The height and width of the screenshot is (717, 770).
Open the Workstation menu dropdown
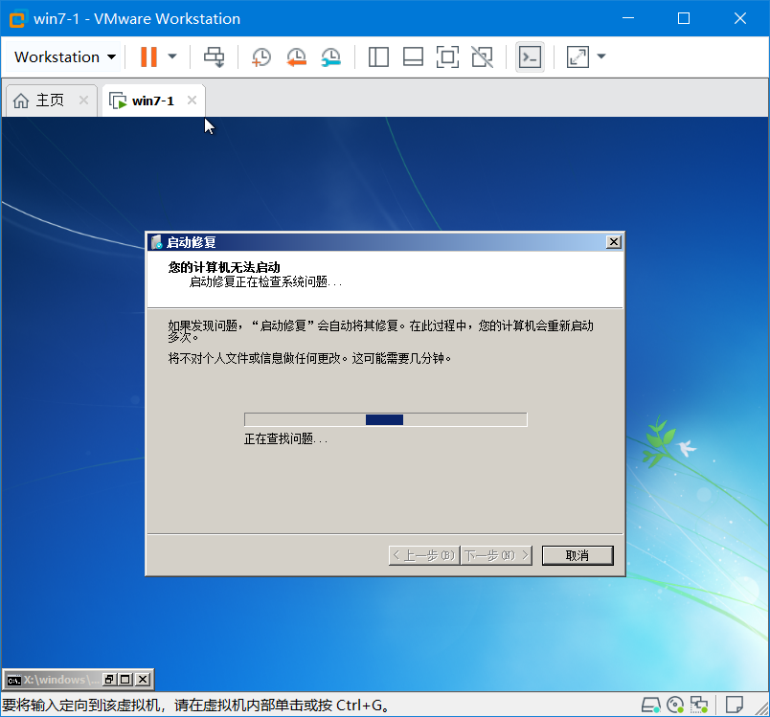[x=65, y=56]
